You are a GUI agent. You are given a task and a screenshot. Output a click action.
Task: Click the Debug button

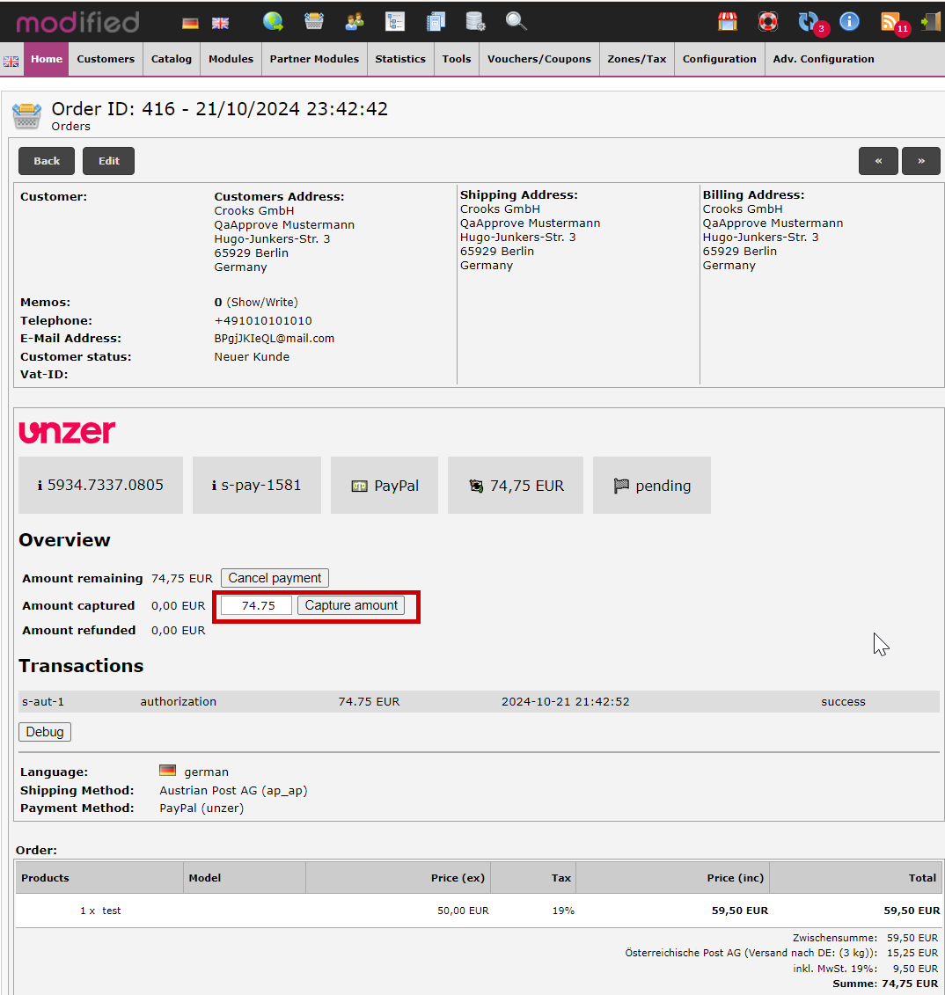44,732
